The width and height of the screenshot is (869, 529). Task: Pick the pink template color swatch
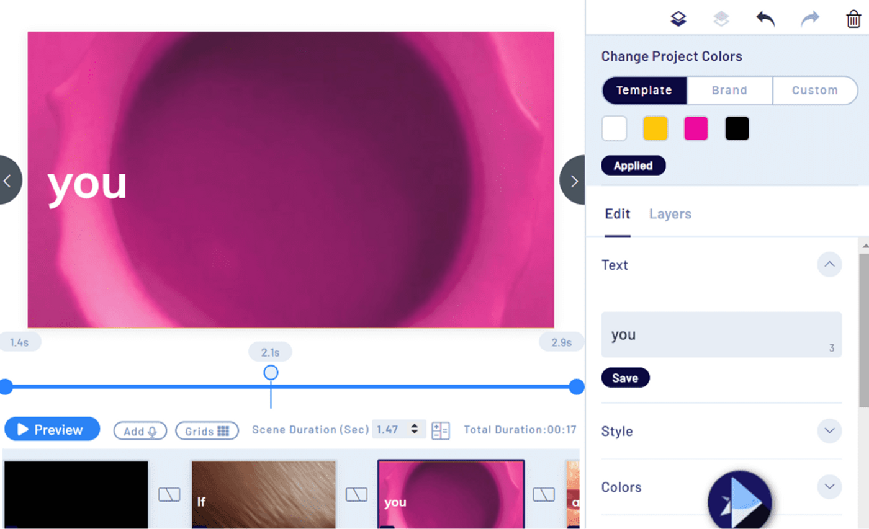tap(696, 129)
